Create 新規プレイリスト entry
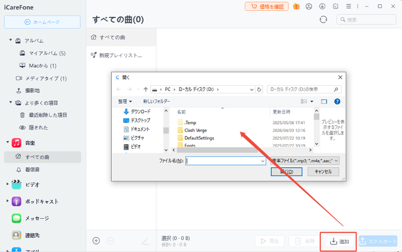Image resolution: width=402 pixels, height=252 pixels. (116, 55)
